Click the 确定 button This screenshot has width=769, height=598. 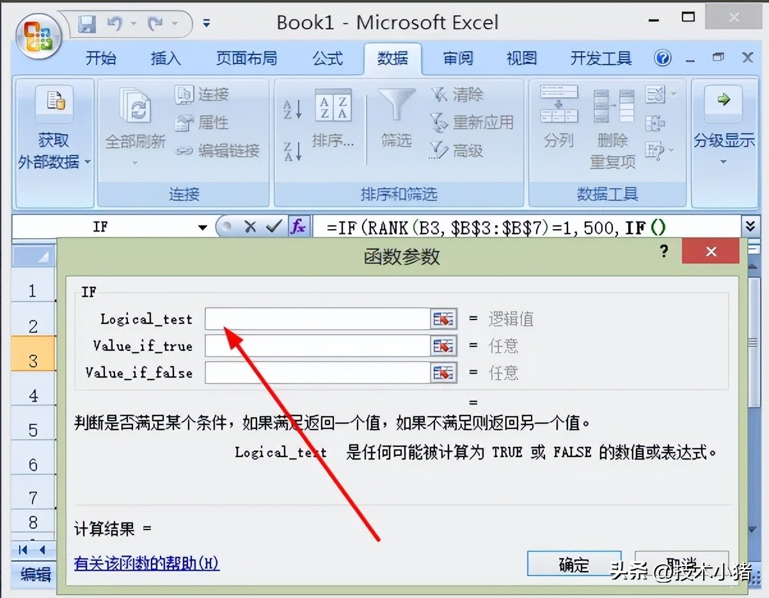(x=574, y=565)
